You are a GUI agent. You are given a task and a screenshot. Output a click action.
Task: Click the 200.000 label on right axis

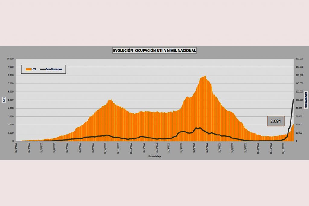coord(299,59)
